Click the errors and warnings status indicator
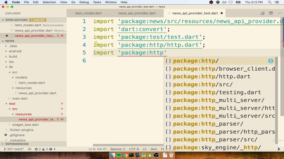The width and height of the screenshot is (284, 159). pyautogui.click(x=45, y=149)
